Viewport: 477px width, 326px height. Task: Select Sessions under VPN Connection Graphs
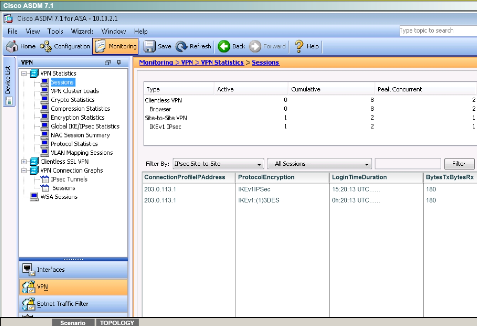[64, 188]
